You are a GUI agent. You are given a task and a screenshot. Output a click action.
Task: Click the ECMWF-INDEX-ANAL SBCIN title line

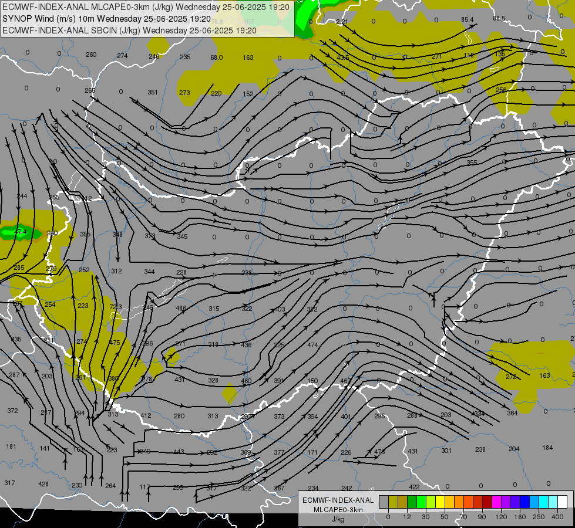click(x=129, y=31)
